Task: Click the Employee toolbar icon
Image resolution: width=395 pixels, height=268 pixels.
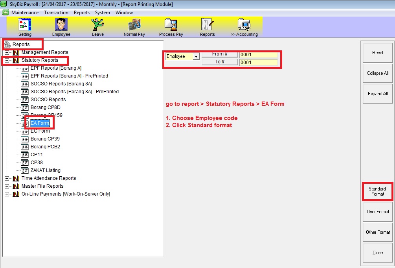Action: 61,25
